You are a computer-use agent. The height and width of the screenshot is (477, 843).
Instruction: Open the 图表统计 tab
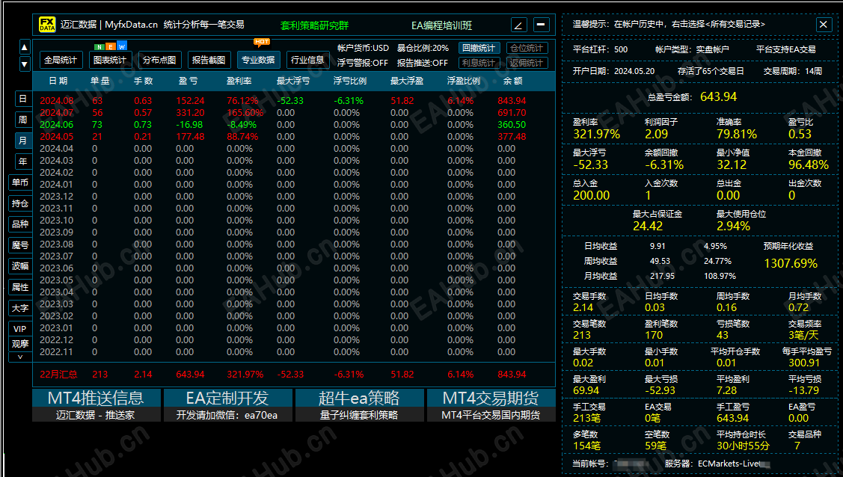(x=110, y=60)
